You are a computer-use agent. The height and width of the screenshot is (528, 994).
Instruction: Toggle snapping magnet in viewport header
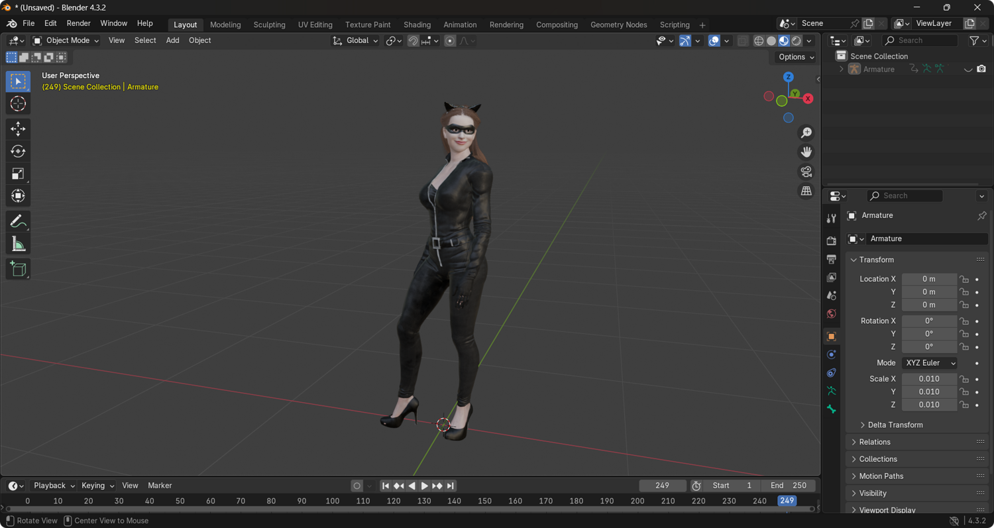tap(413, 41)
